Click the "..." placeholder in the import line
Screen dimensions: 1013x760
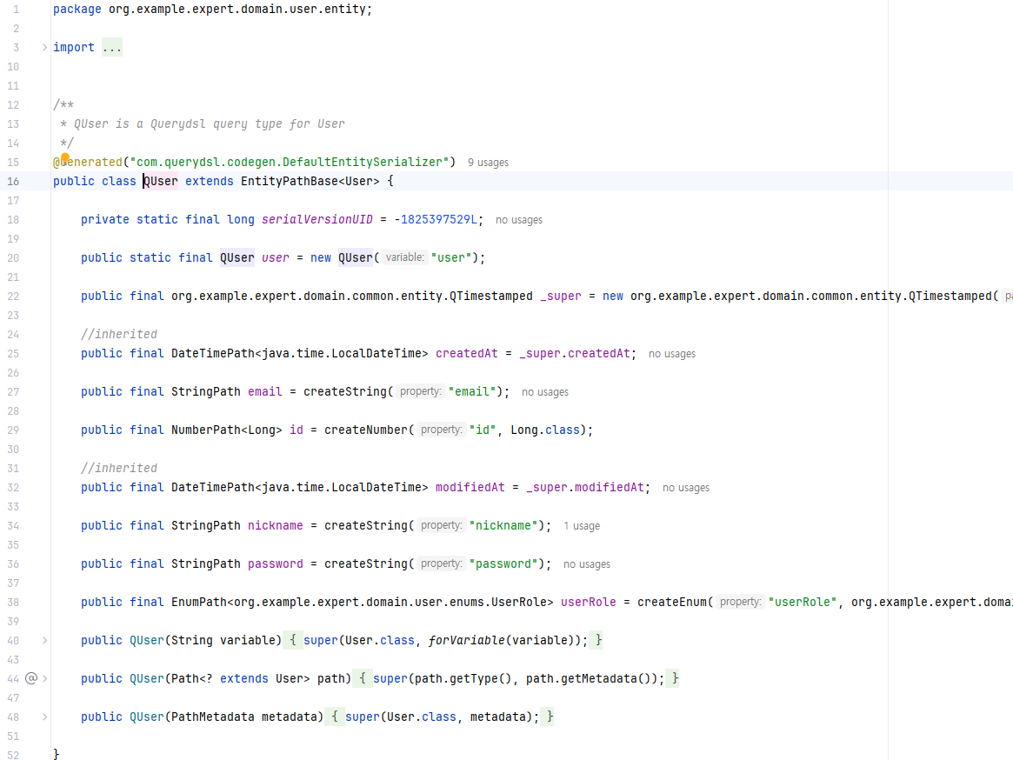[x=111, y=47]
